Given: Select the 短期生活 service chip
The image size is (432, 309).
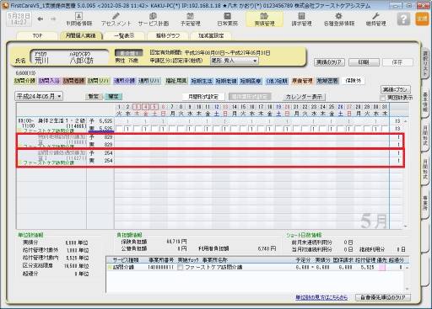Looking at the screenshot, I should click(x=202, y=81).
